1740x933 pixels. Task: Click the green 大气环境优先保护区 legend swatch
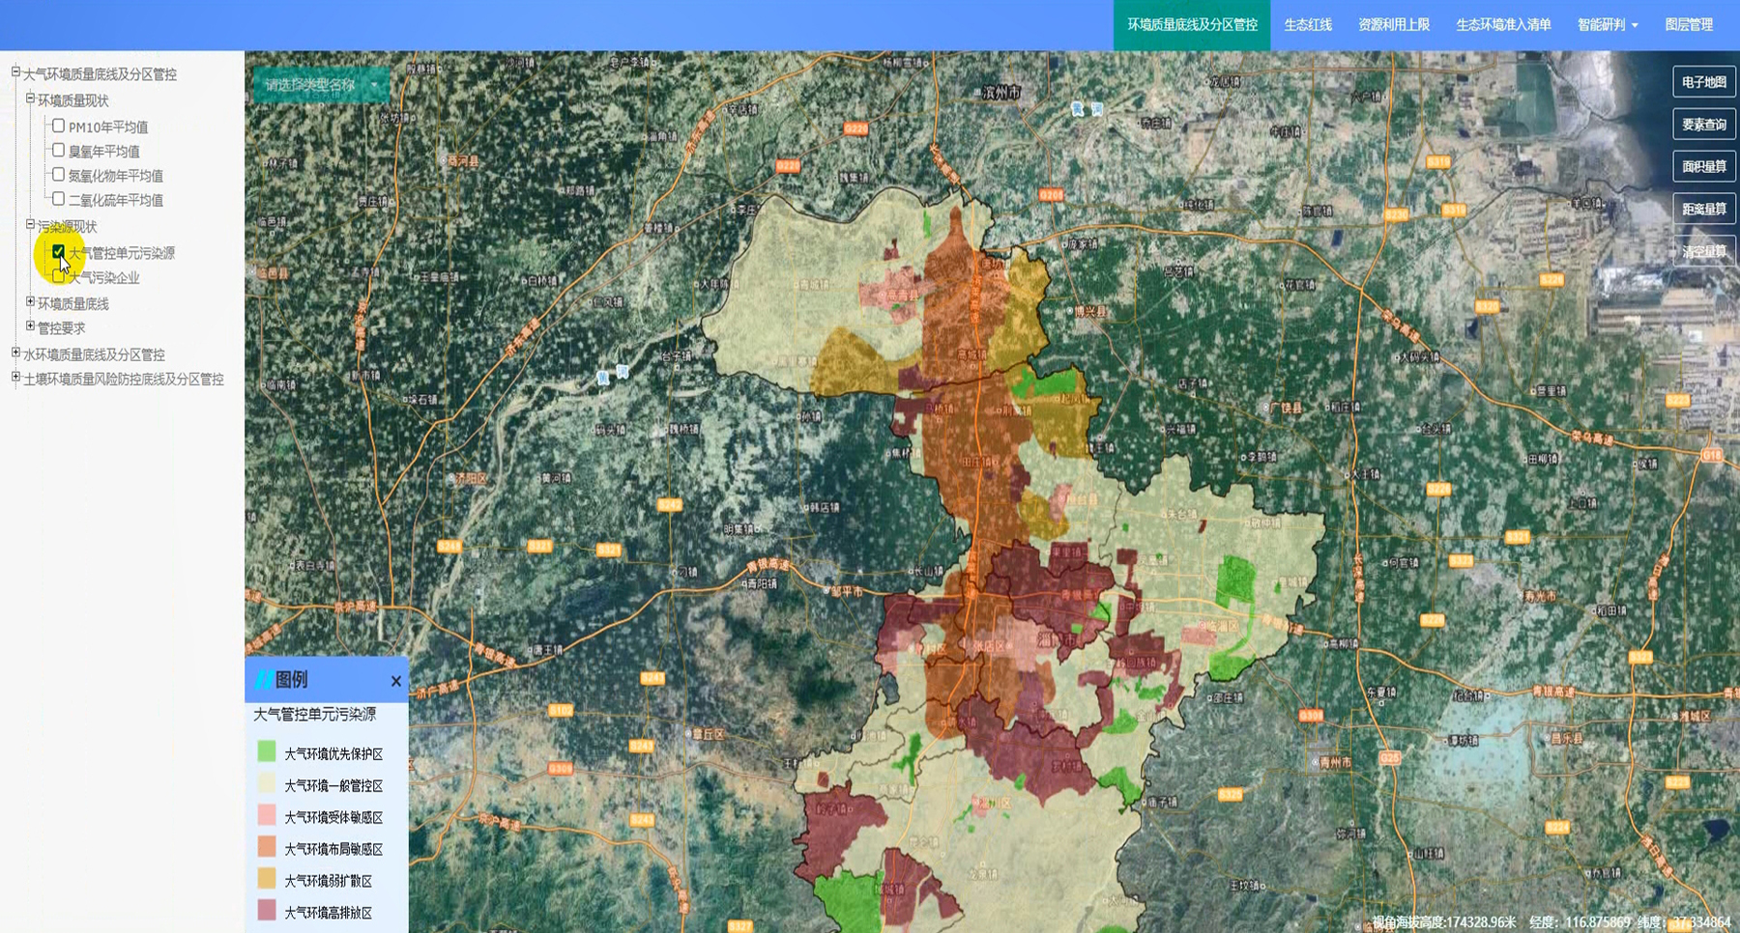click(x=267, y=752)
